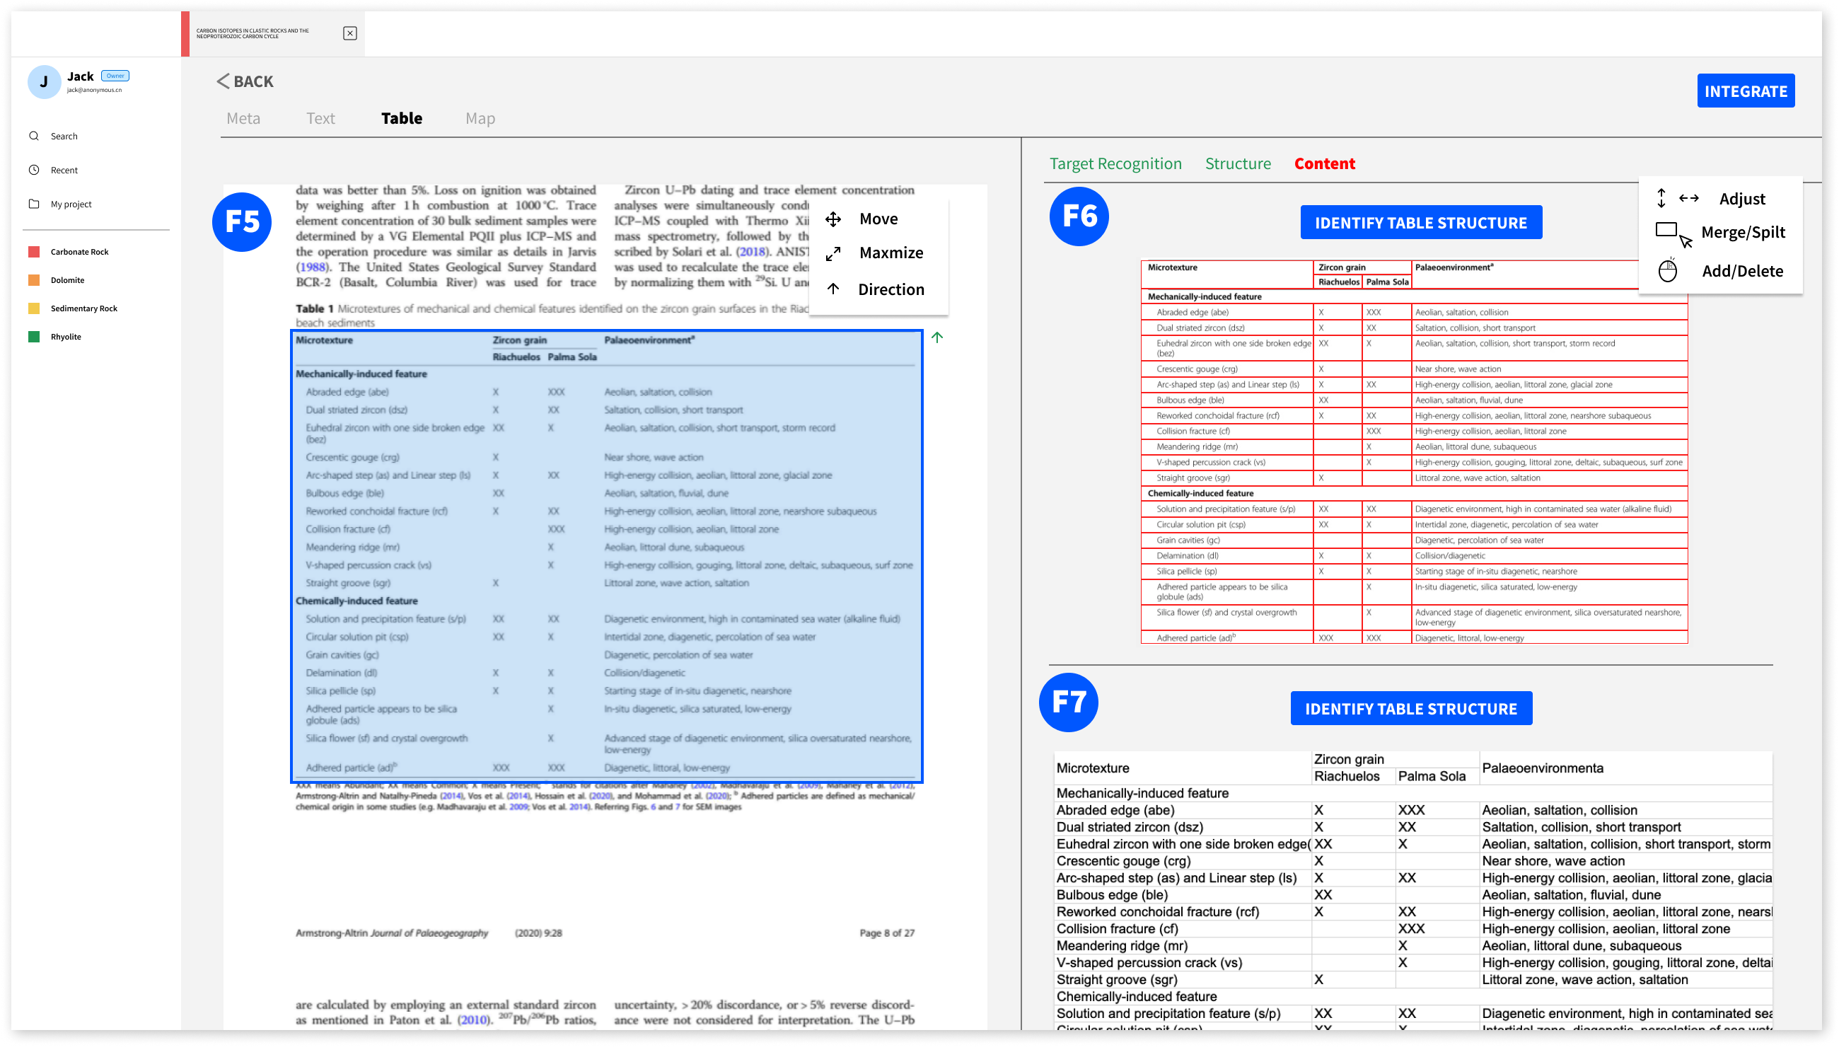Open Search in the sidebar
The width and height of the screenshot is (1839, 1047).
point(63,136)
